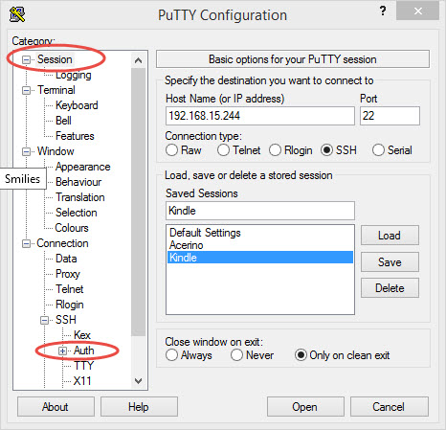
Task: Open the SSH connection
Action: pyautogui.click(x=305, y=407)
